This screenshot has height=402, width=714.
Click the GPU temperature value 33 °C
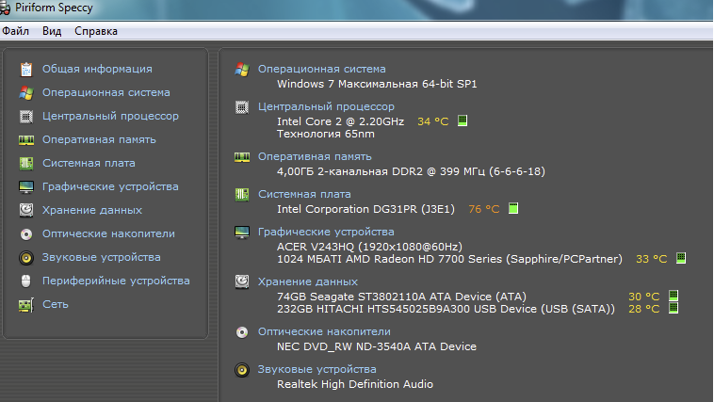652,259
